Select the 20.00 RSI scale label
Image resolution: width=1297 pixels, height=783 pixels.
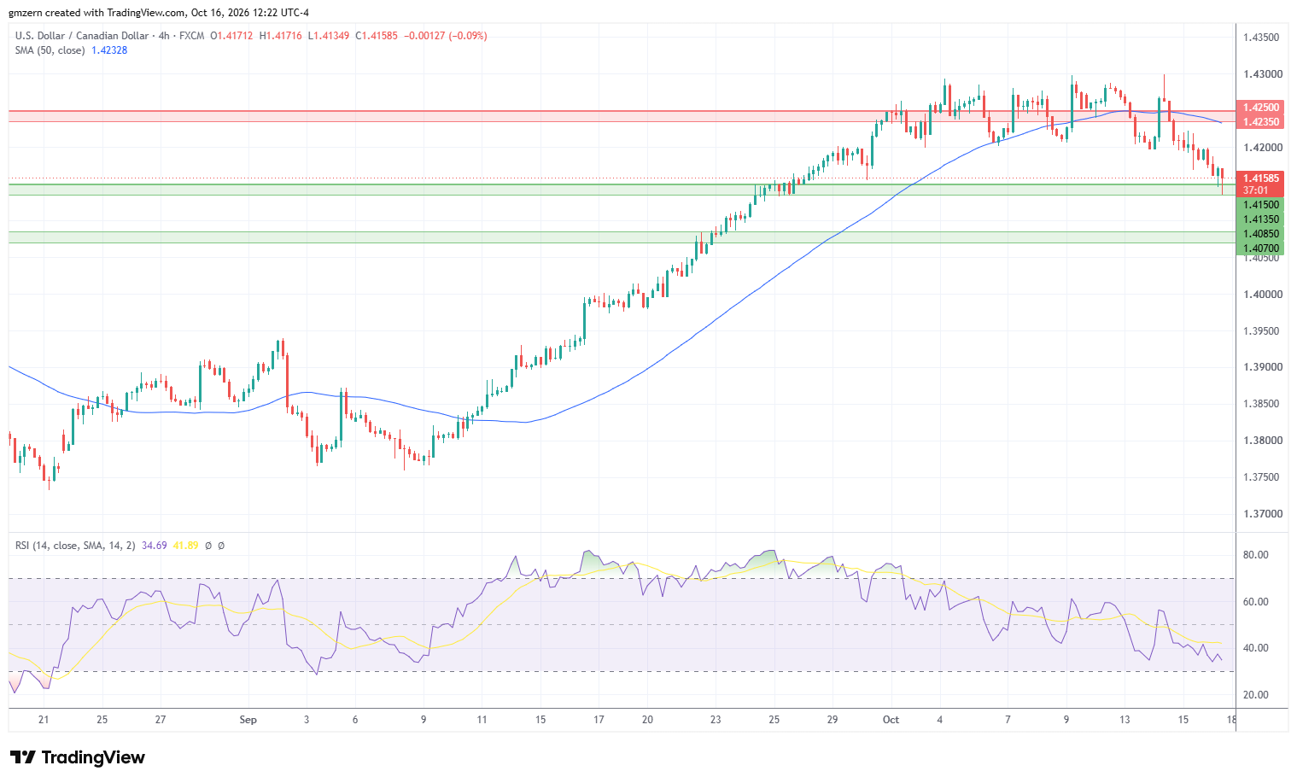1255,695
